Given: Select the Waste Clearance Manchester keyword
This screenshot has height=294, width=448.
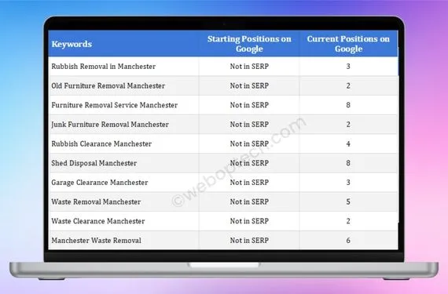Looking at the screenshot, I should click(x=98, y=221).
